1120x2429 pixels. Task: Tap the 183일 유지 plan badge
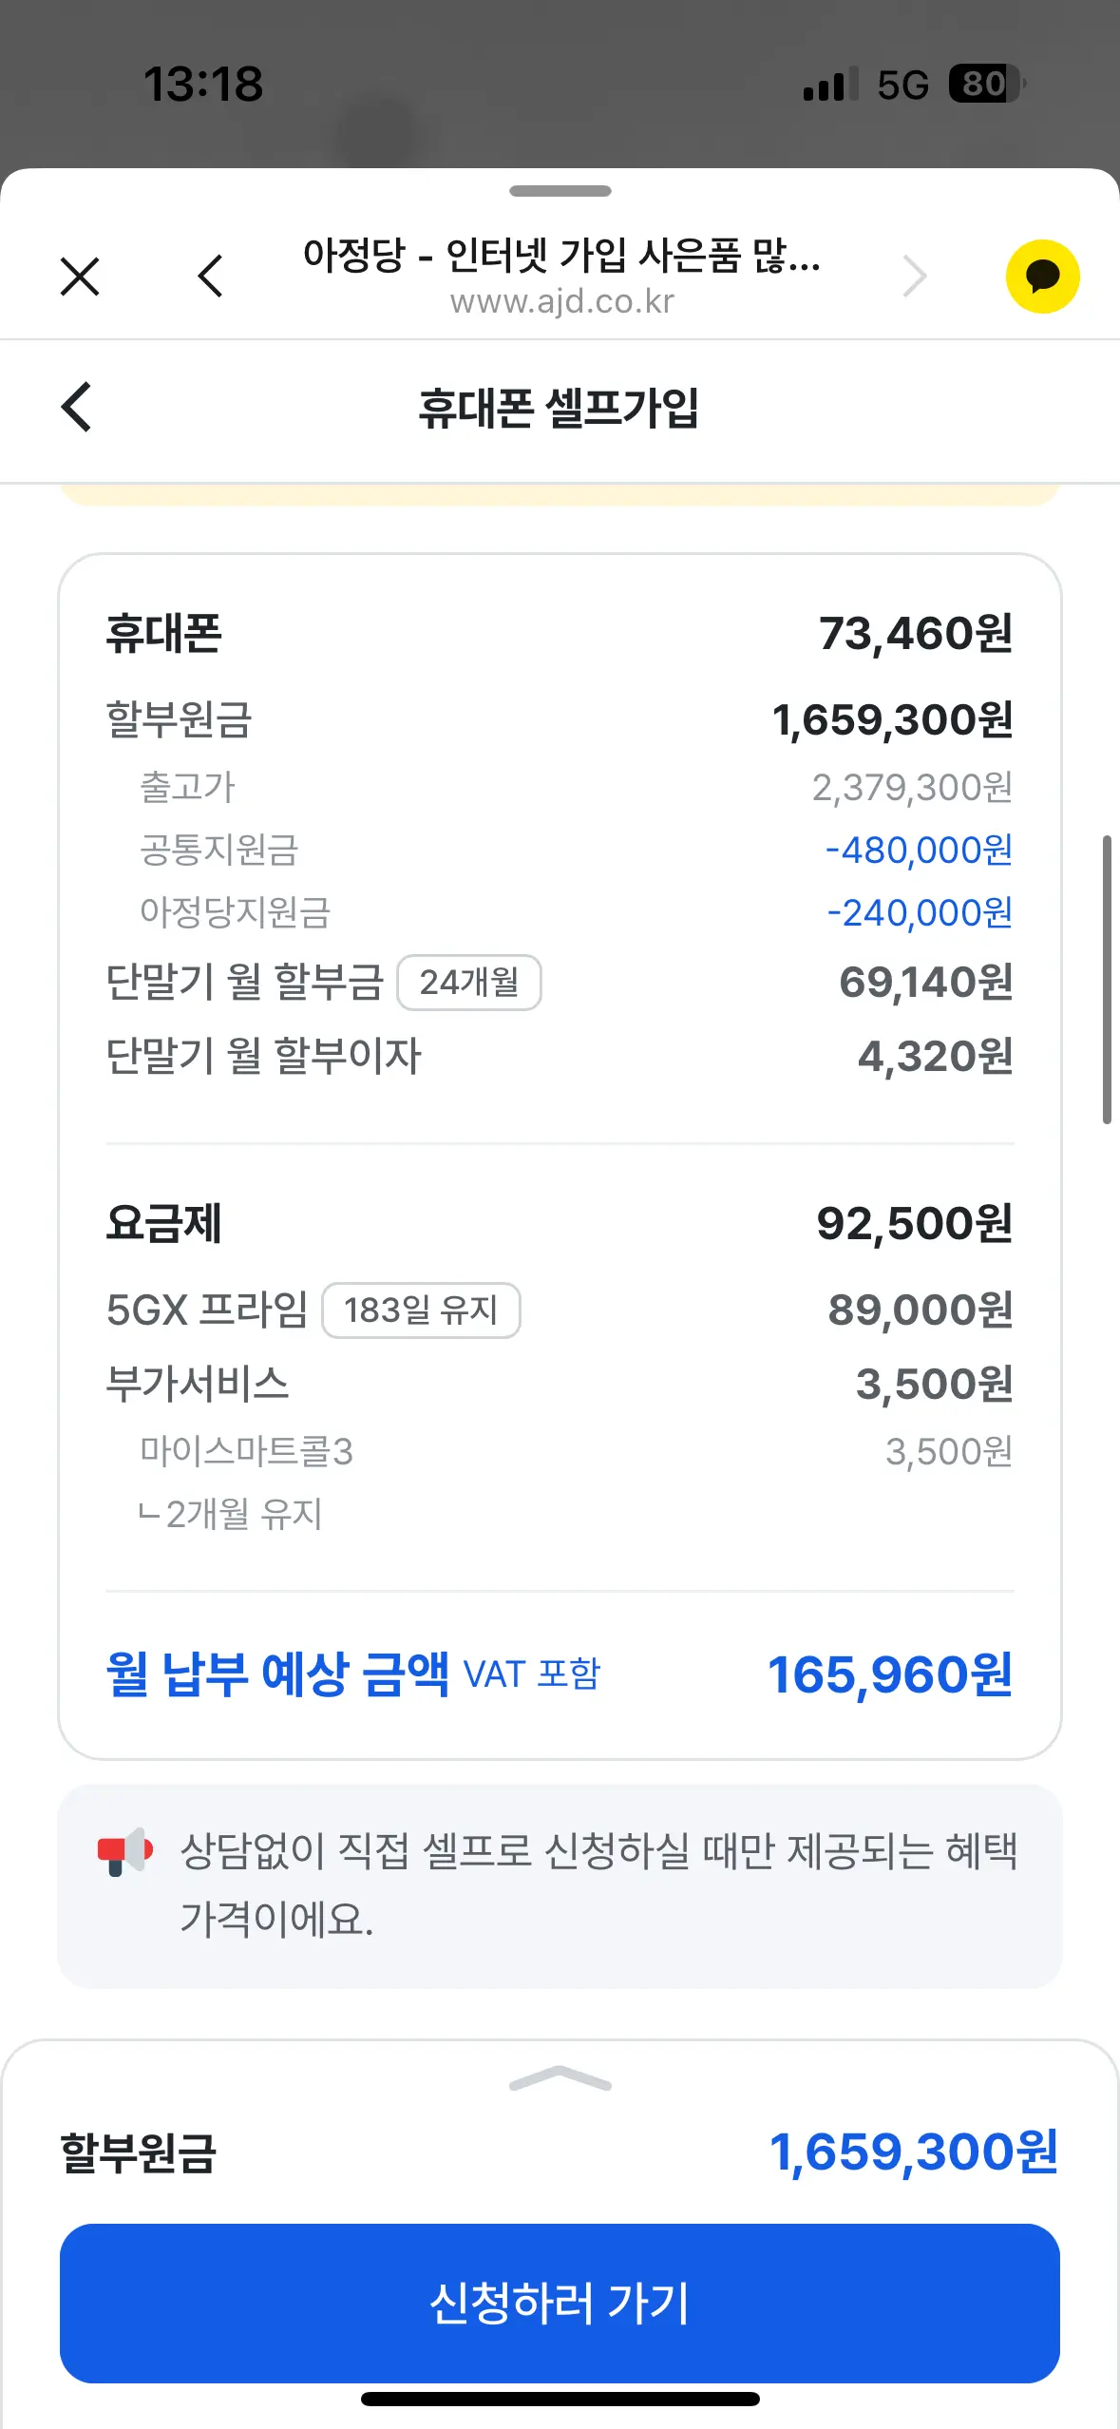(x=421, y=1310)
